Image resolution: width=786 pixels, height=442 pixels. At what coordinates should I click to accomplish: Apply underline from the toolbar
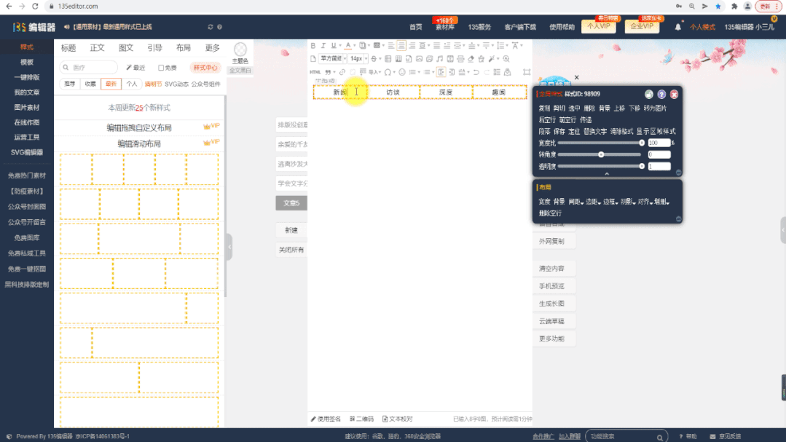click(334, 46)
